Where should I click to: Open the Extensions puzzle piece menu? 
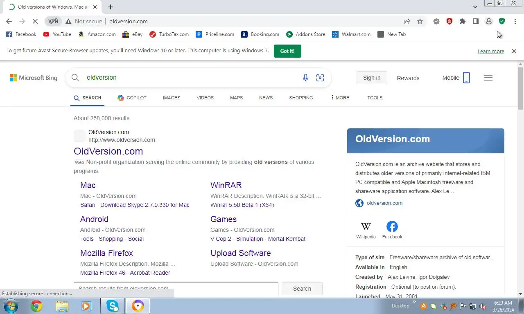(x=463, y=21)
